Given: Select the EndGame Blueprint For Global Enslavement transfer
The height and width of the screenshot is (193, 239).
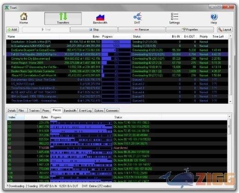Looking at the screenshot, I should coord(117,50).
